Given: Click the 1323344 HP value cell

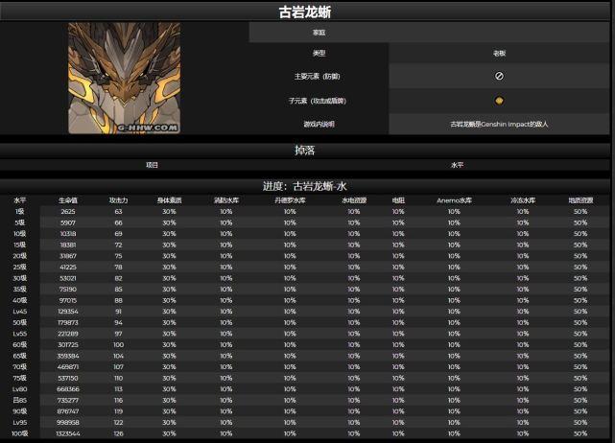Looking at the screenshot, I should coord(68,434).
